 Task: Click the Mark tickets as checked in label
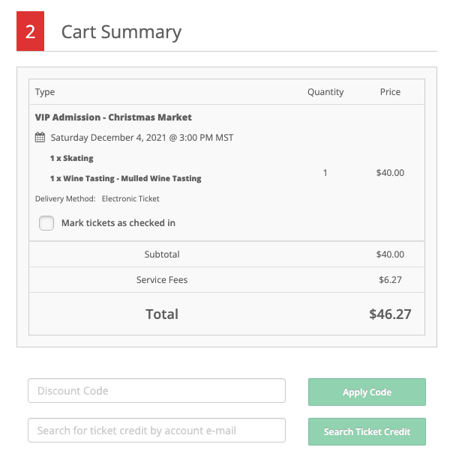point(118,223)
